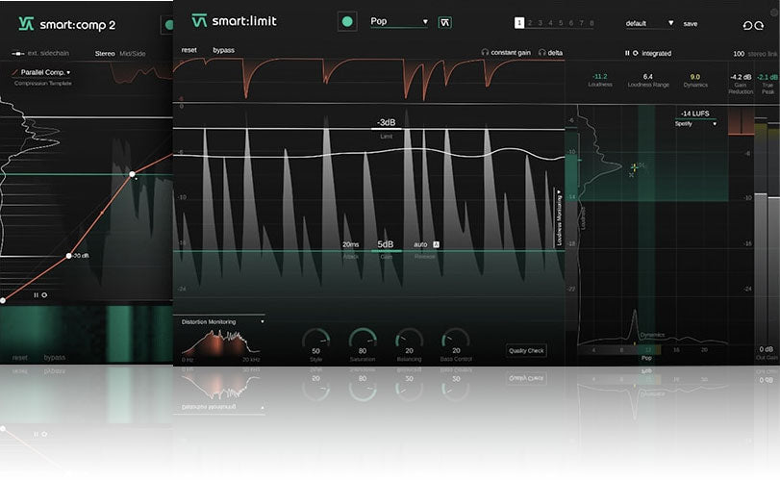Screen dimensions: 780x481
Task: Select state slot 7
Action: (x=581, y=23)
